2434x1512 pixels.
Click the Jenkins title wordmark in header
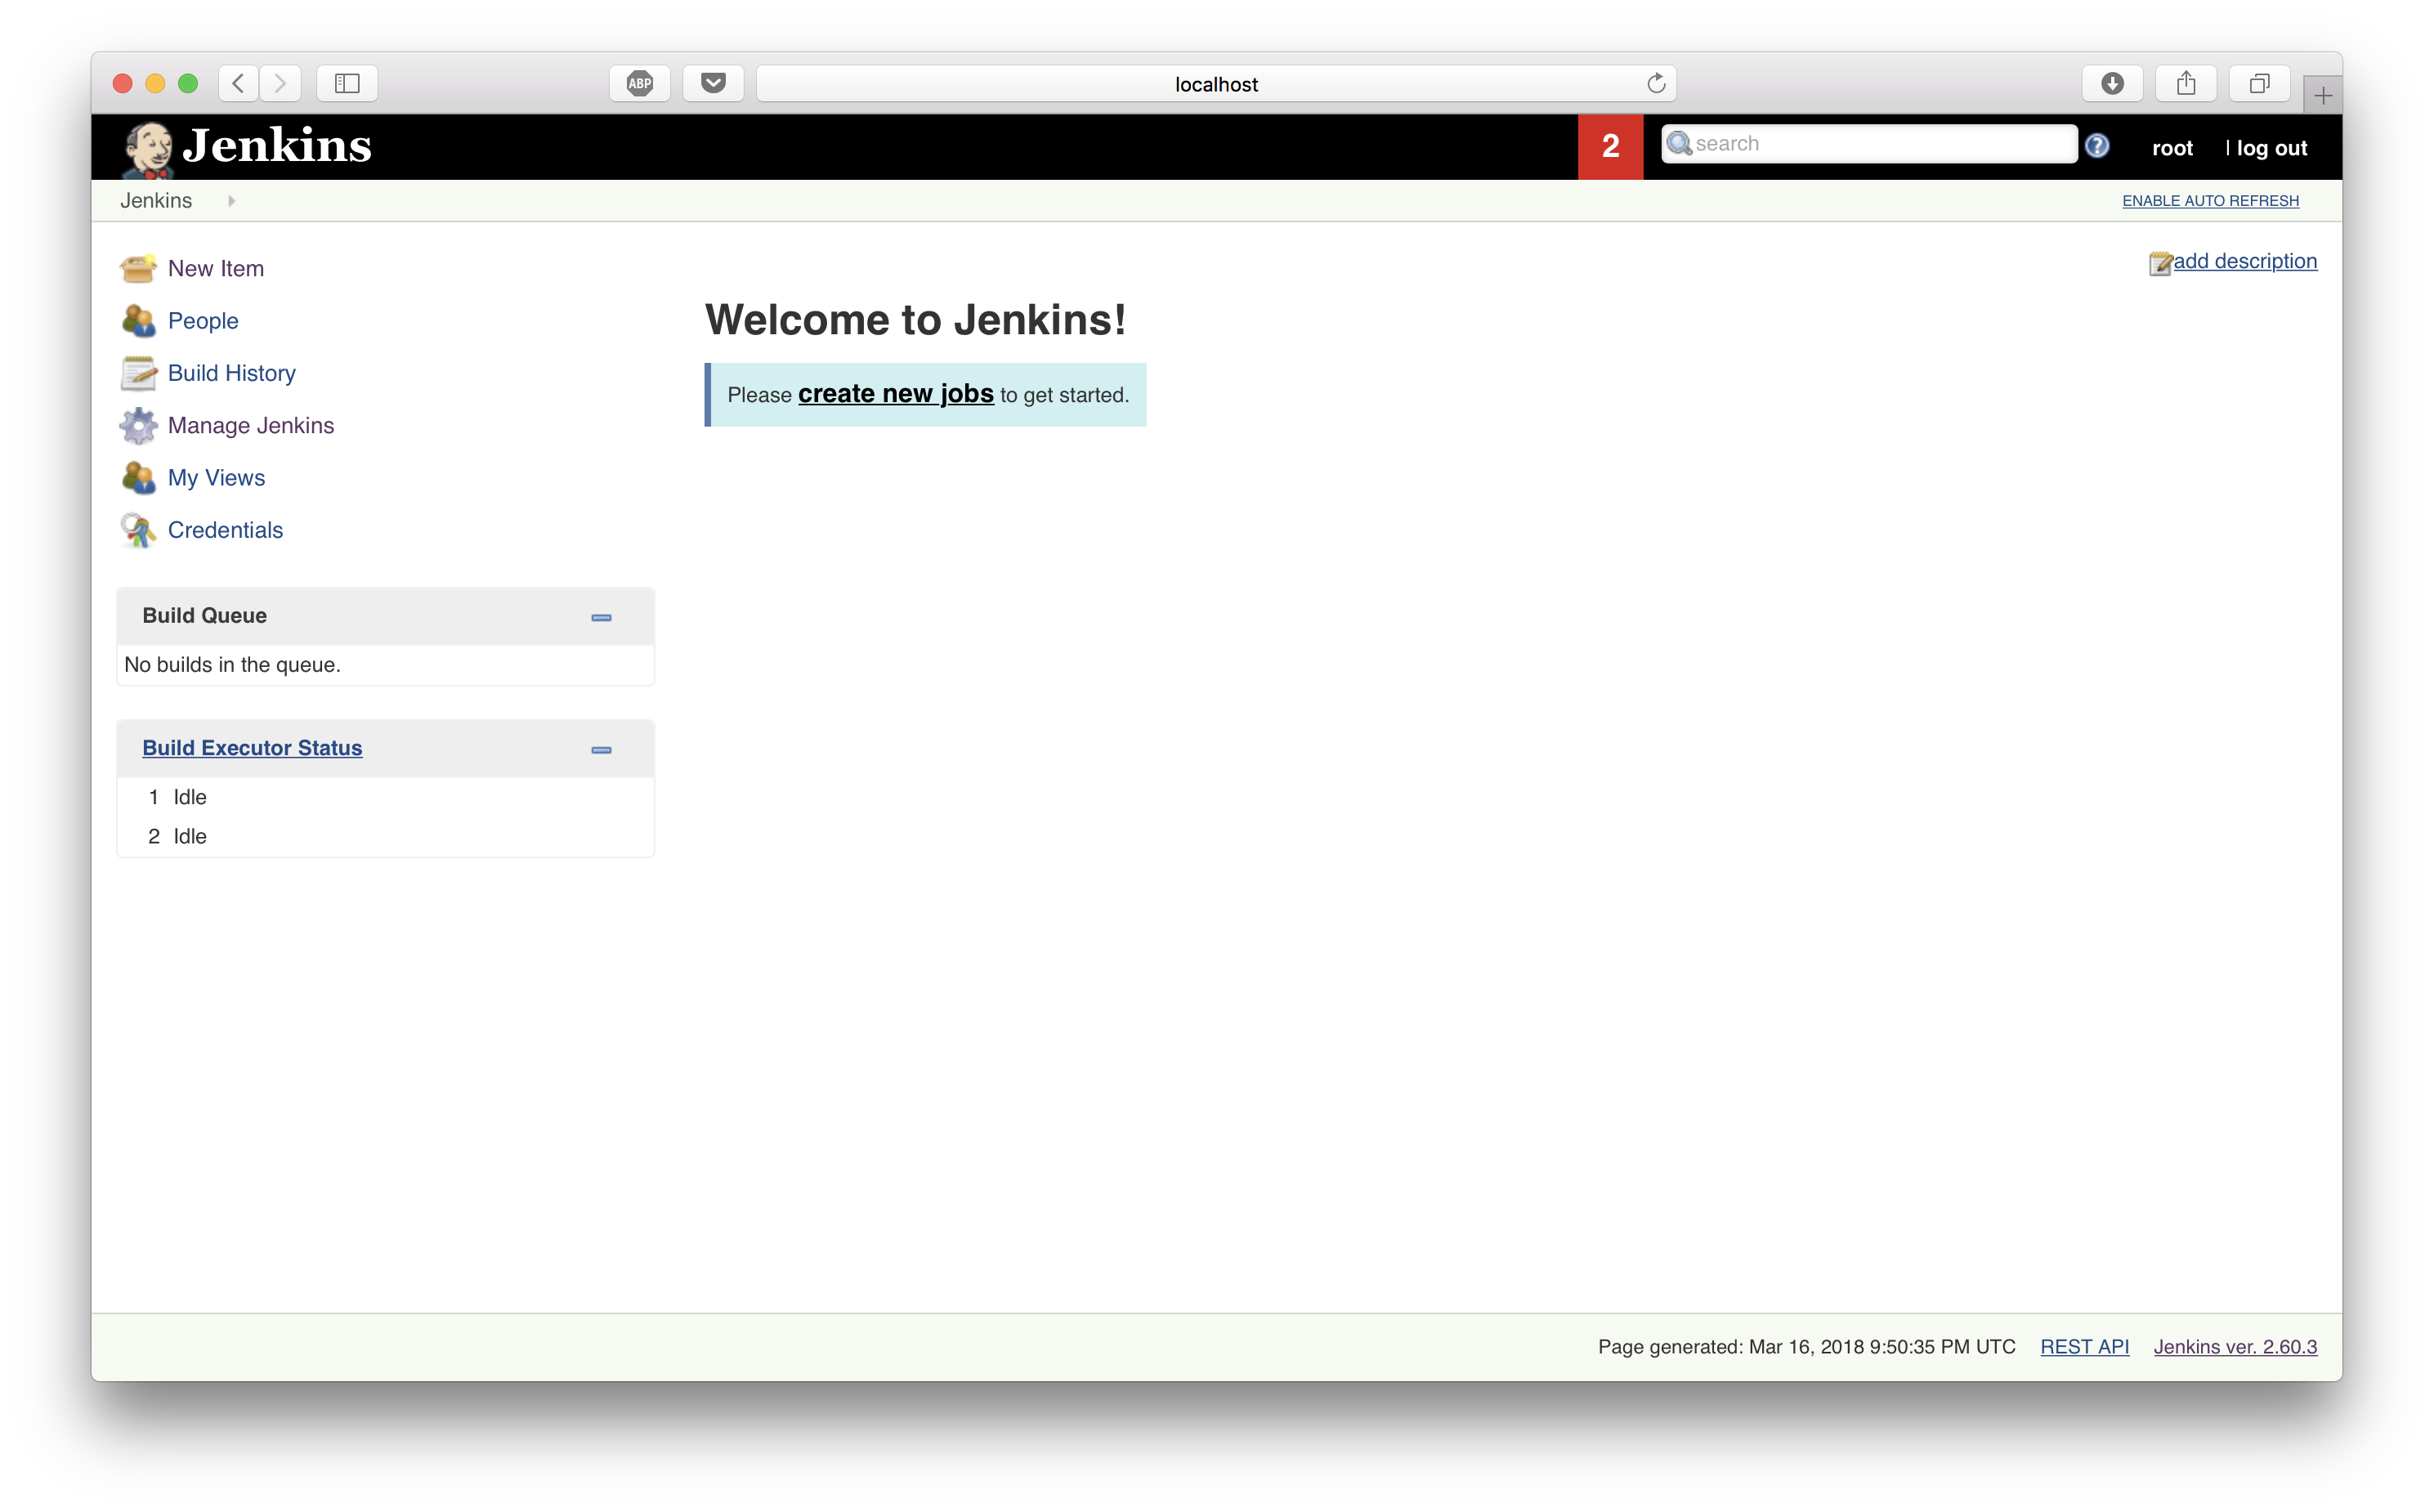pyautogui.click(x=277, y=145)
